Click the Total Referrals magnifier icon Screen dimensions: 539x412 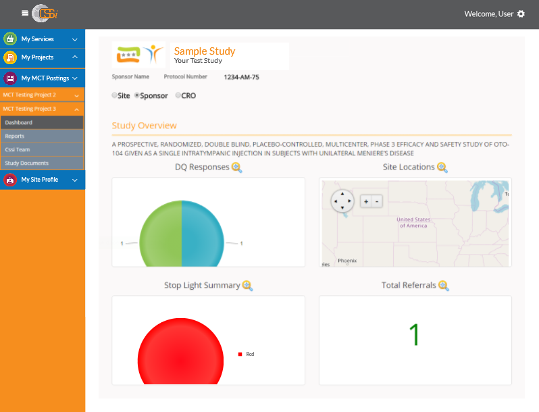pyautogui.click(x=444, y=286)
